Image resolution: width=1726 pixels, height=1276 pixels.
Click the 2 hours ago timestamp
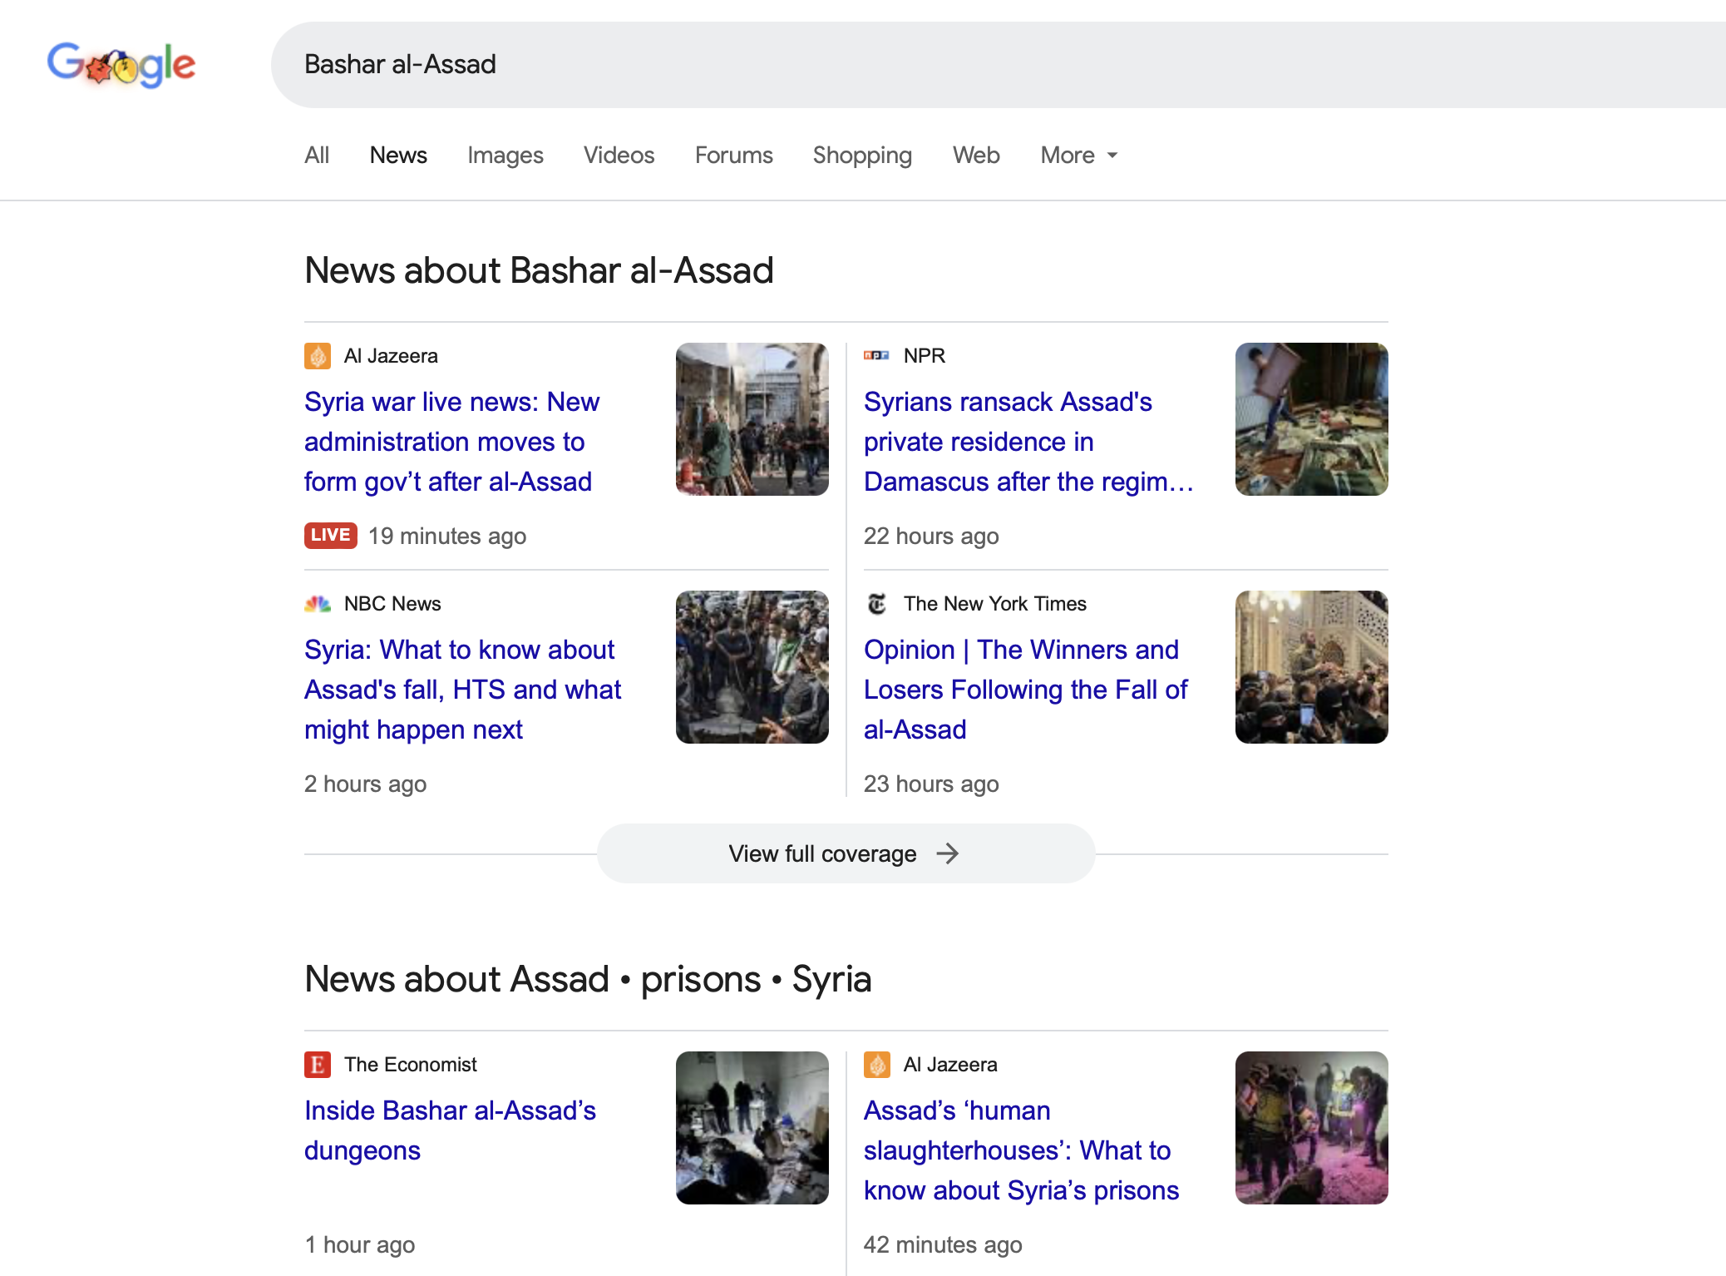(365, 784)
